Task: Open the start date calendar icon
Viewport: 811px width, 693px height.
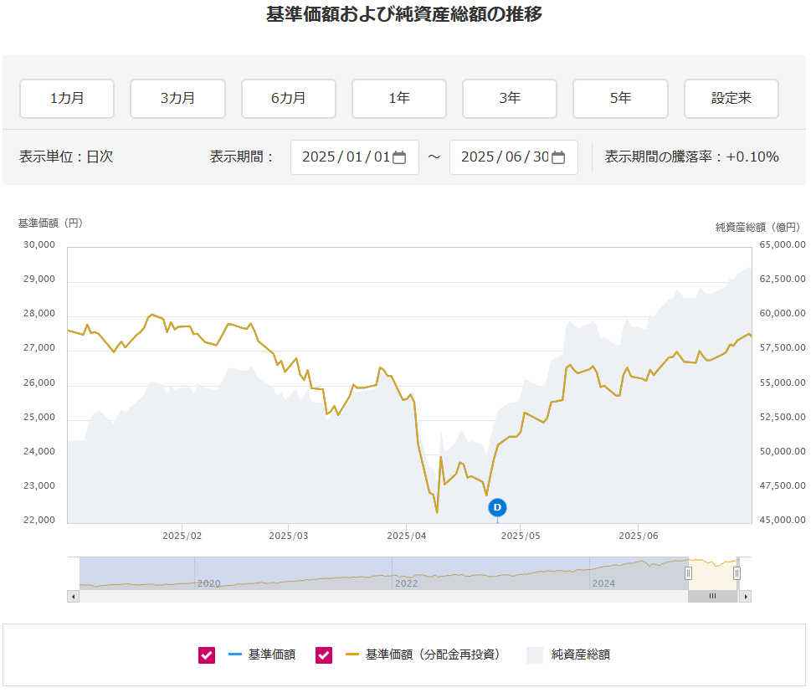Action: coord(399,157)
